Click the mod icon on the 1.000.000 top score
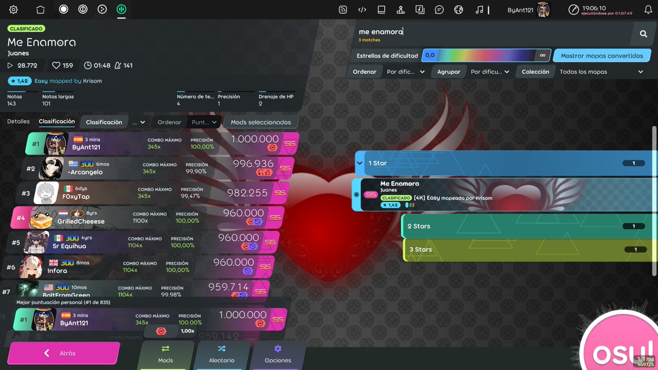The image size is (658, 370). [272, 148]
